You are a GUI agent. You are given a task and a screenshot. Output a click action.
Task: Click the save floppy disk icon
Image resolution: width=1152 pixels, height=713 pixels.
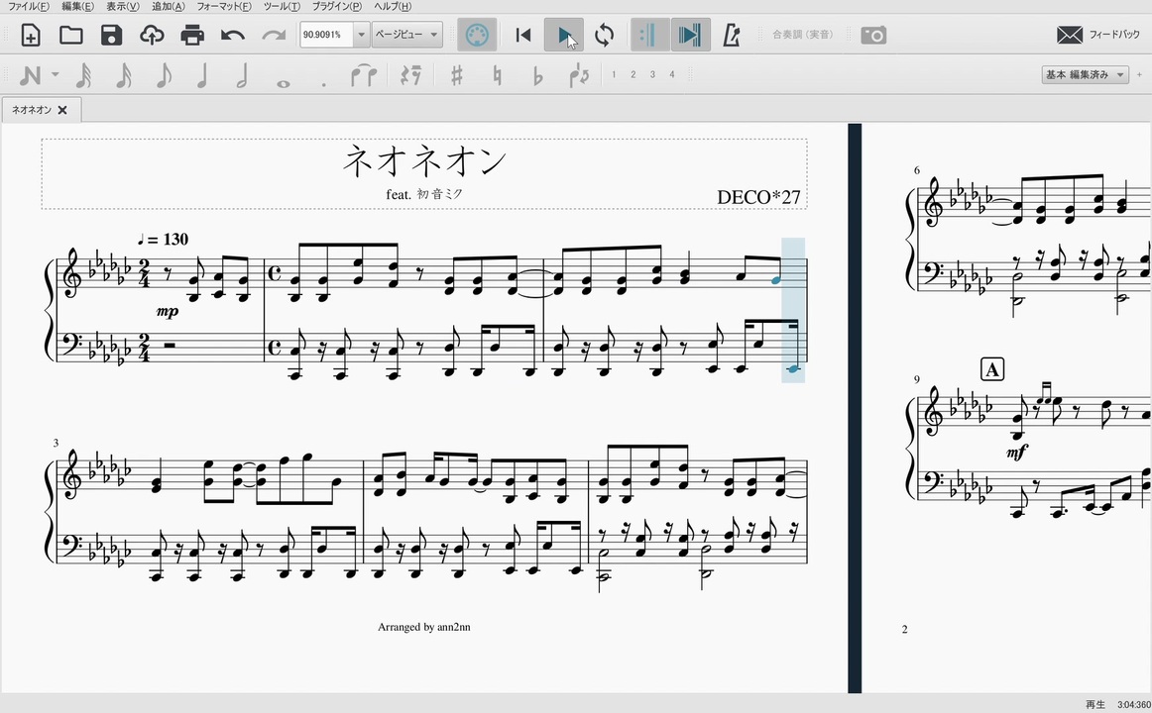111,36
